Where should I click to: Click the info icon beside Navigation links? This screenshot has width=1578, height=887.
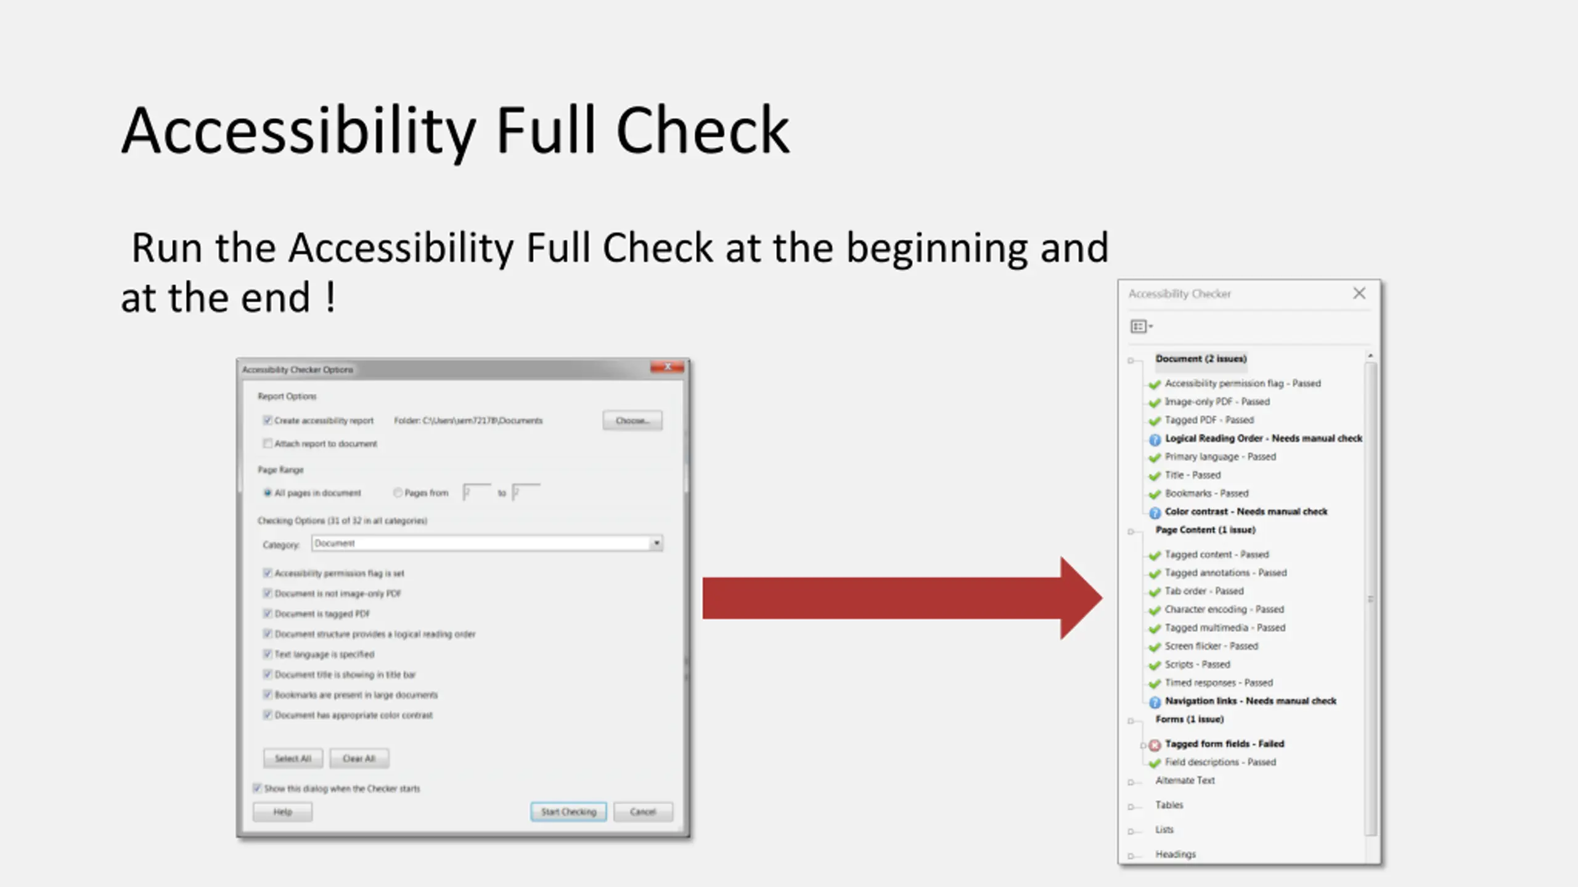tap(1155, 702)
